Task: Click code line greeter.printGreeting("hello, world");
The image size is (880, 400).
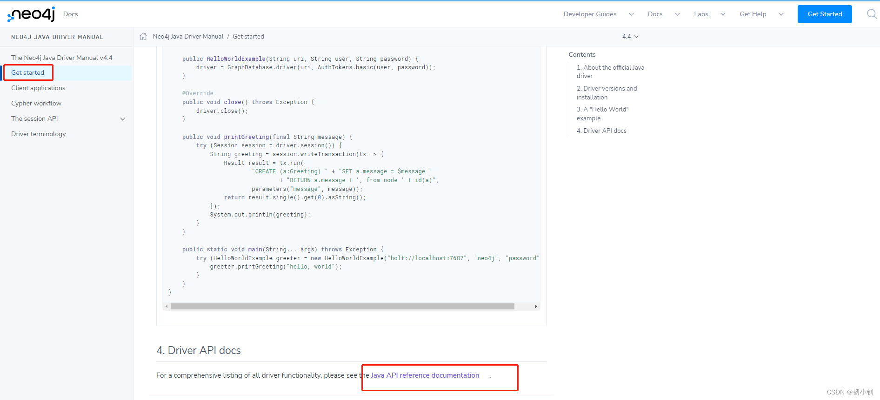Action: 276,267
